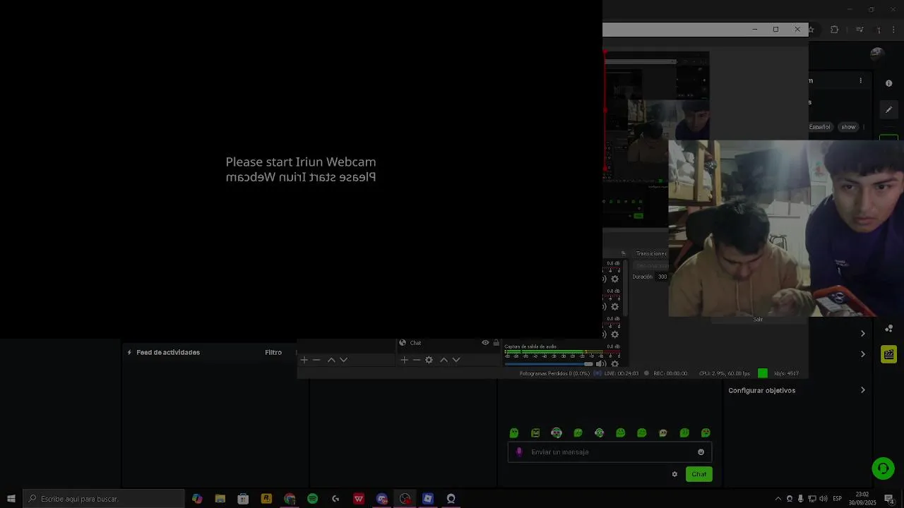Add a source with the plus icon under Chat

point(404,360)
